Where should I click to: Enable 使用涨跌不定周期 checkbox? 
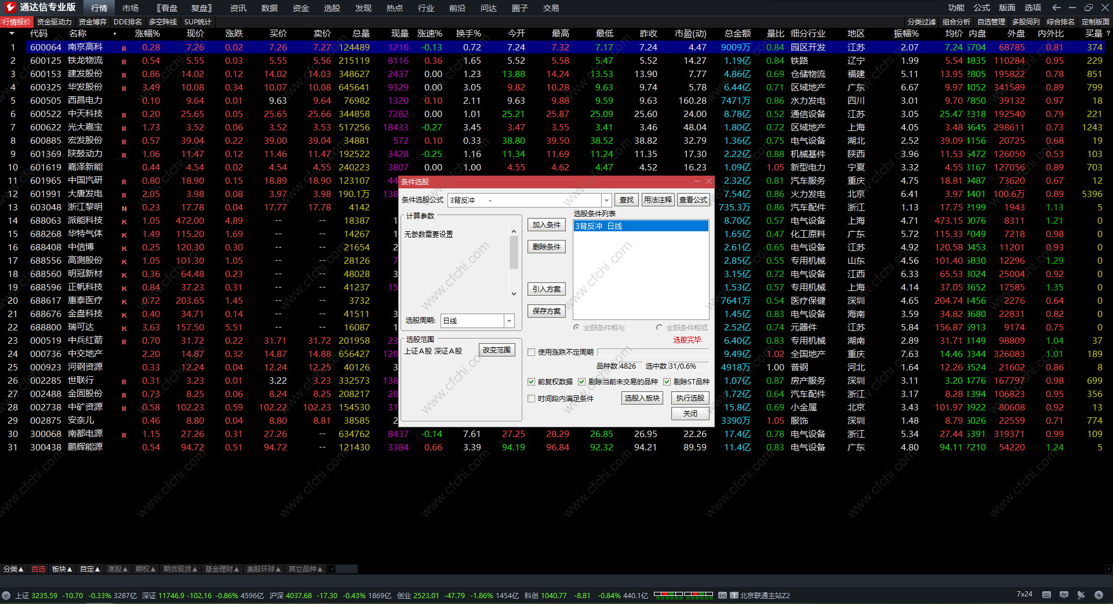pos(532,352)
